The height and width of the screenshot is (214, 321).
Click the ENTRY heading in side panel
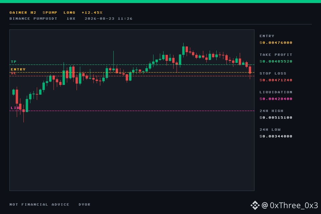point(267,36)
